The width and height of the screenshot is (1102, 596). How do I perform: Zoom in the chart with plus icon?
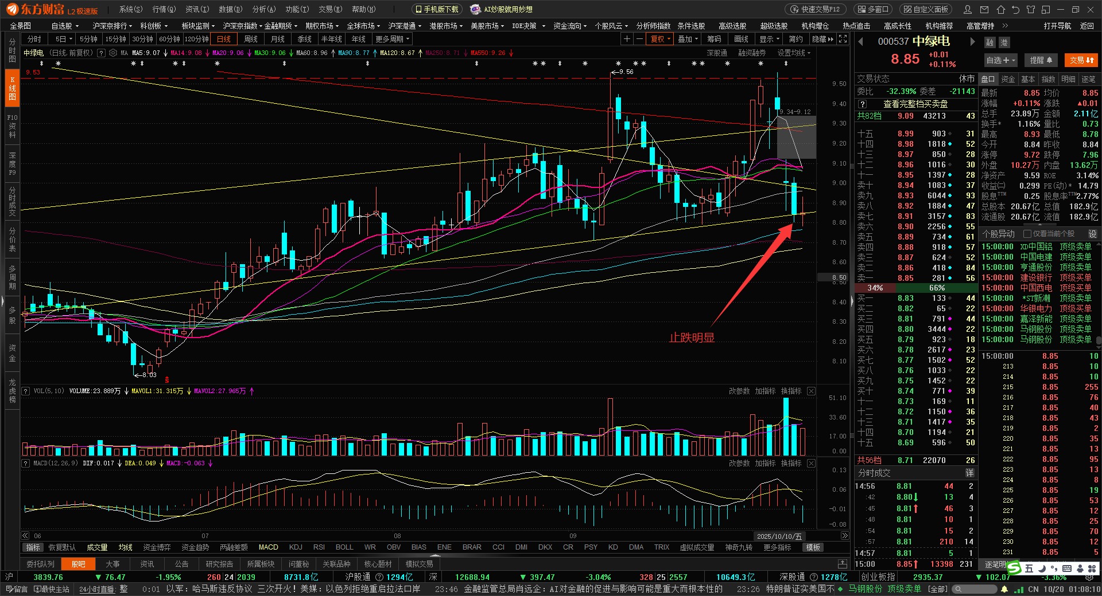coord(627,39)
